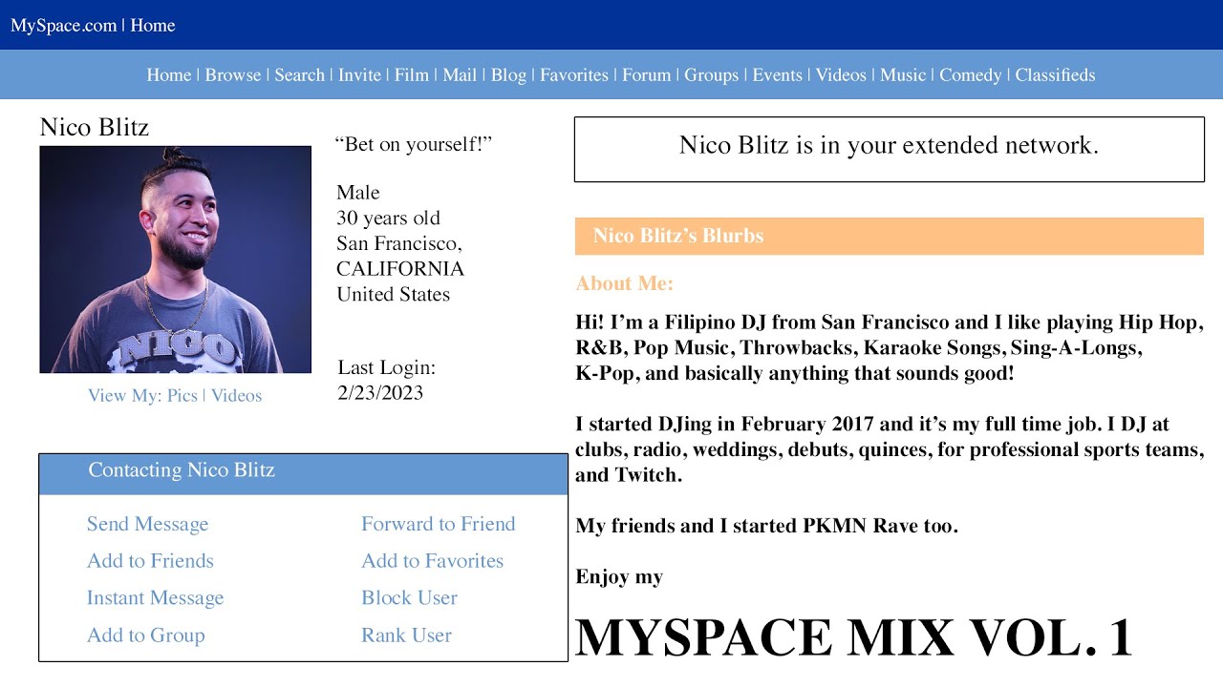Open Forum in the navigation bar

[x=647, y=75]
